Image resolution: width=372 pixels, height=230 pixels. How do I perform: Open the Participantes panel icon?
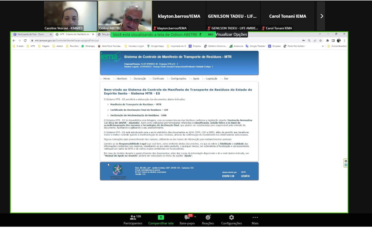point(133,217)
